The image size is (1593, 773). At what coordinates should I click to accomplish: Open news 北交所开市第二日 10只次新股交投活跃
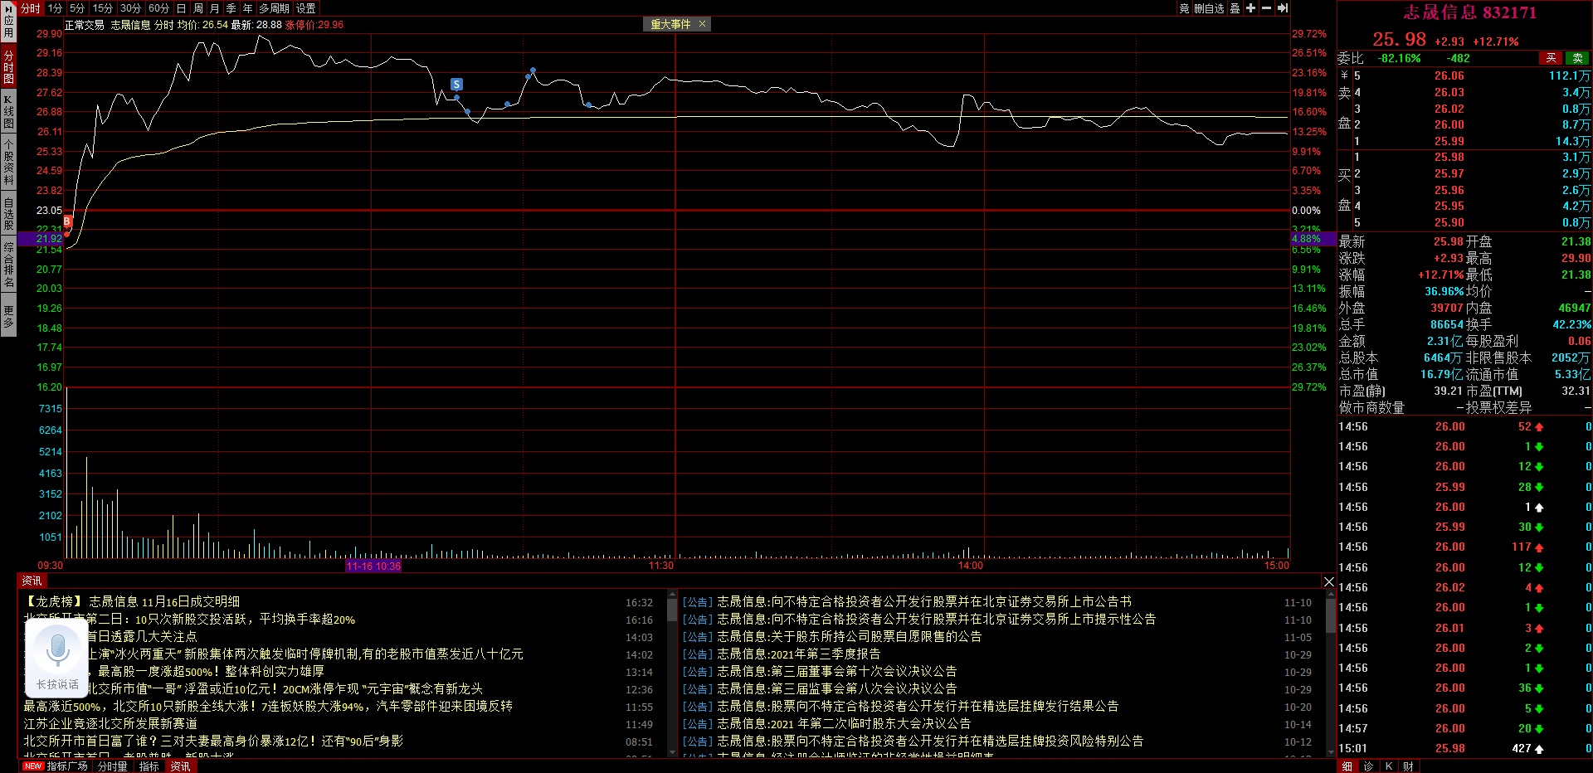coord(189,620)
